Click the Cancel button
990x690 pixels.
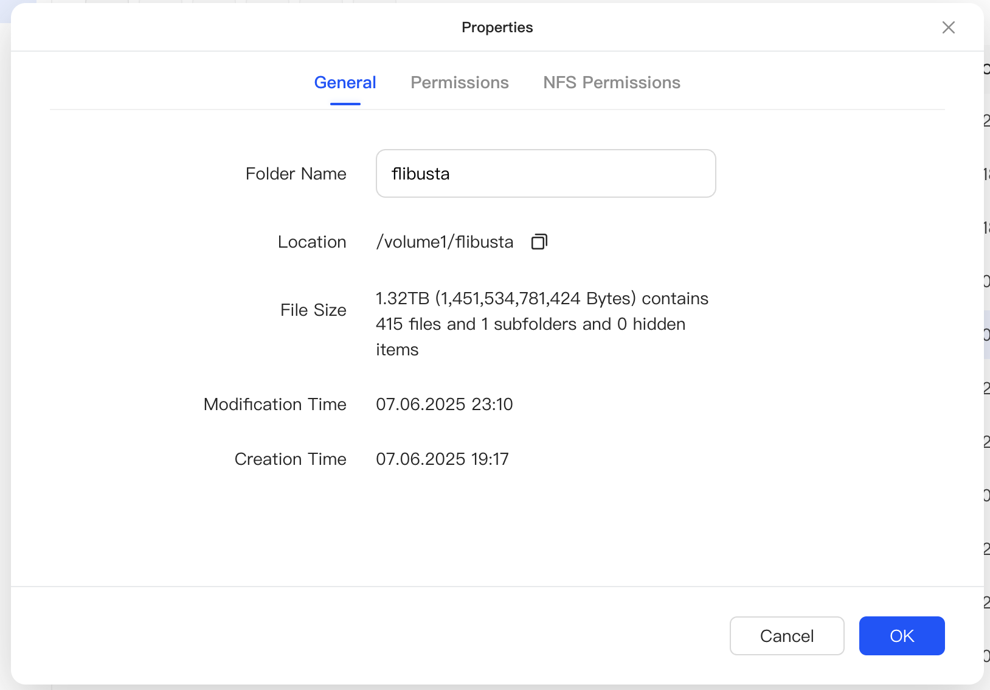pos(786,636)
